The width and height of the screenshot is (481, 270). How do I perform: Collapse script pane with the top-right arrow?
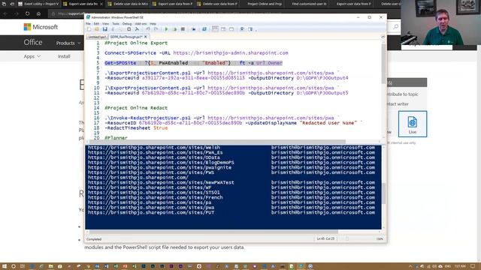[x=383, y=37]
